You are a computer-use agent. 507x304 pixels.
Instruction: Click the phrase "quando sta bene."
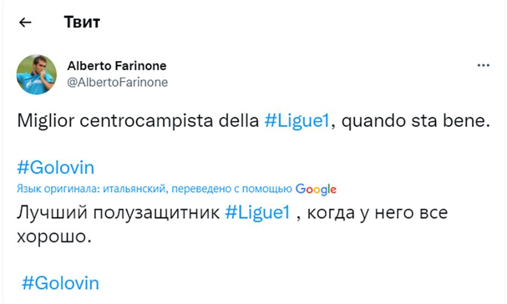click(416, 121)
